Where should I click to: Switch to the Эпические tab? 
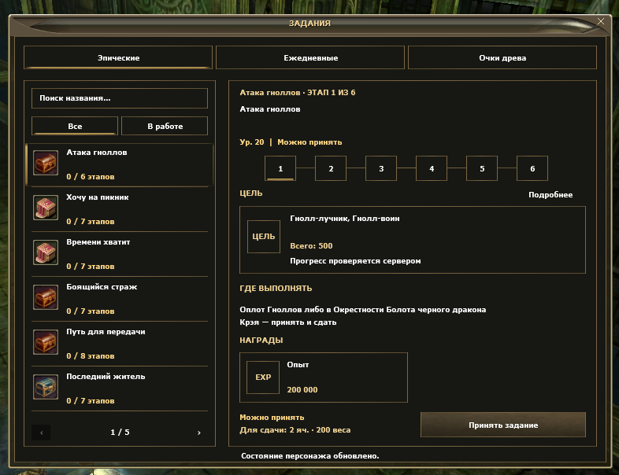[x=118, y=57]
